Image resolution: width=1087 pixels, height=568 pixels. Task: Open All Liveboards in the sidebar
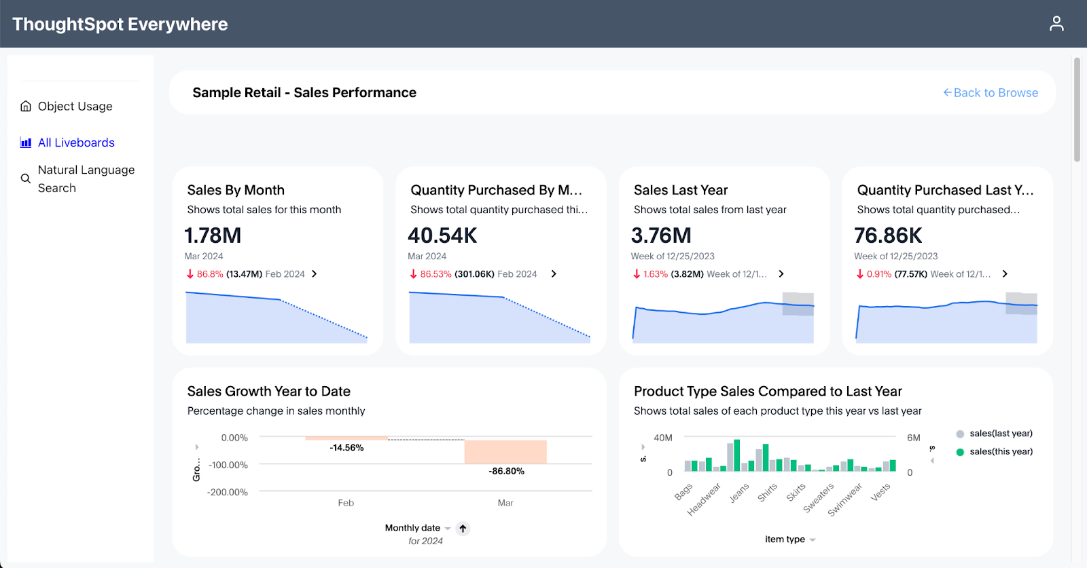click(76, 143)
